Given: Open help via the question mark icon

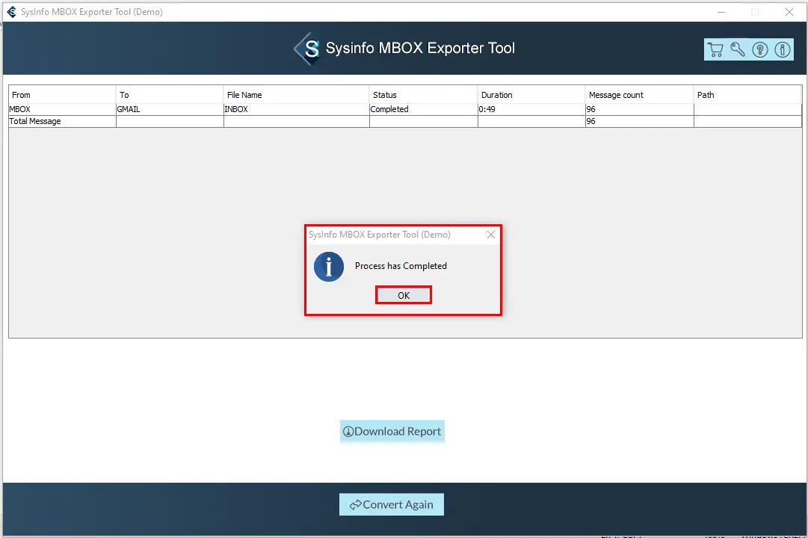Looking at the screenshot, I should (x=760, y=50).
